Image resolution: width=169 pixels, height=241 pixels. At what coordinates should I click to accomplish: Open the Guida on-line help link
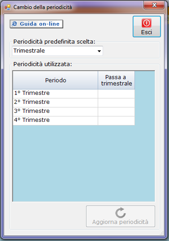click(x=36, y=24)
